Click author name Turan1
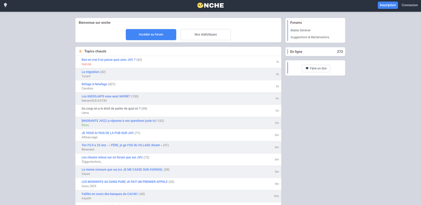Viewport: 421px width, 205px height. [86, 76]
